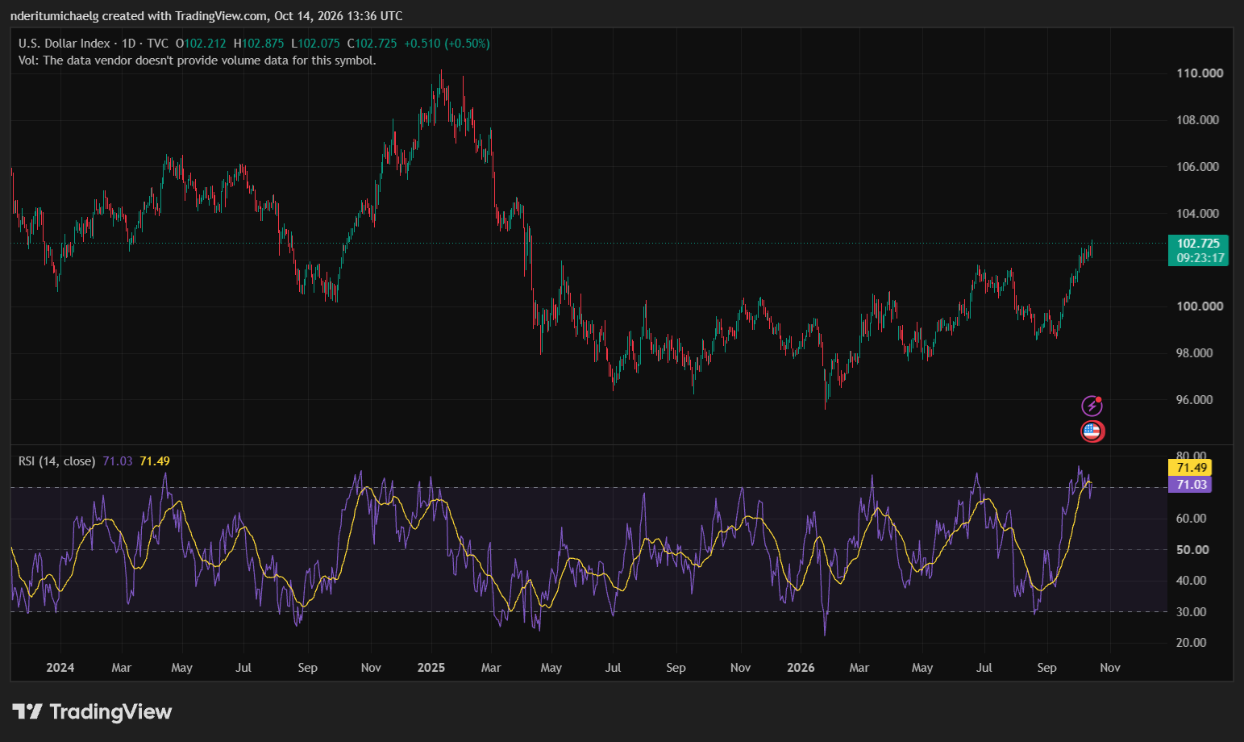Click the 100.000 price axis label
The image size is (1244, 742).
pyautogui.click(x=1200, y=306)
